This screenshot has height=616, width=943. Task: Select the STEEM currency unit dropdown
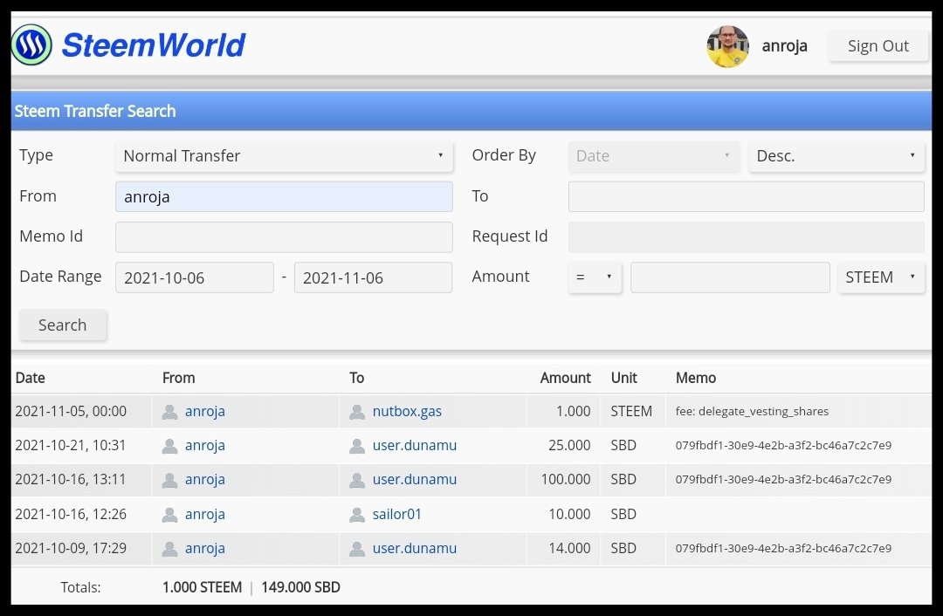881,277
